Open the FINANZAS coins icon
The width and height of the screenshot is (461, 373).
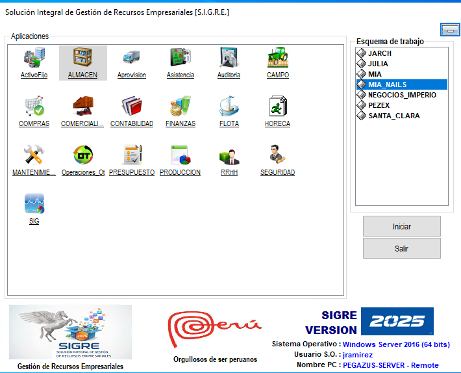pos(181,107)
